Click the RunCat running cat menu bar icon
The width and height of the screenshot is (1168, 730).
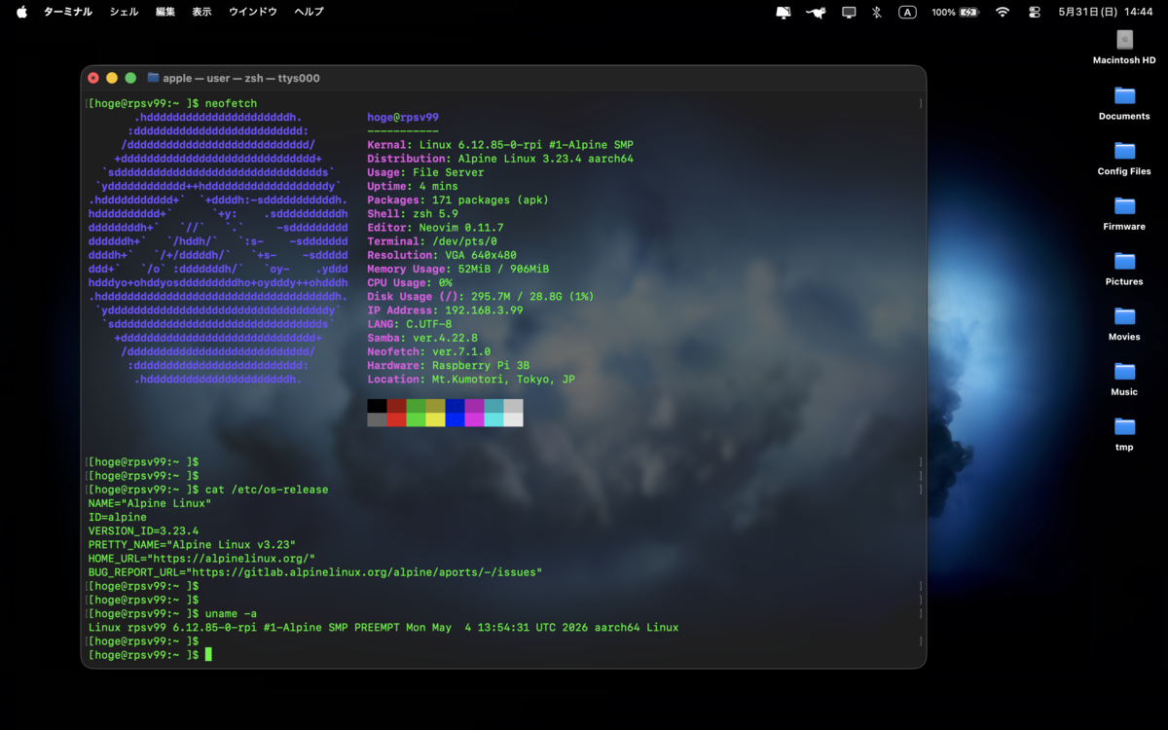click(816, 12)
